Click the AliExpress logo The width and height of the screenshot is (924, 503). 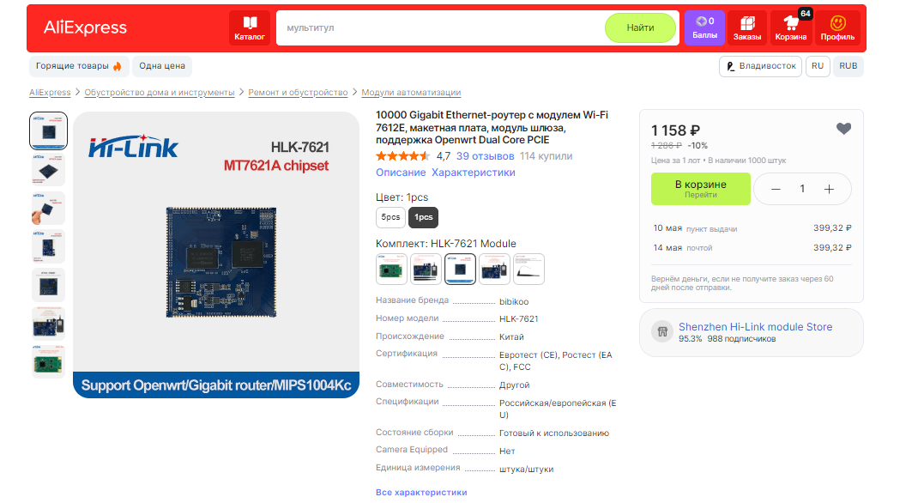pyautogui.click(x=86, y=27)
